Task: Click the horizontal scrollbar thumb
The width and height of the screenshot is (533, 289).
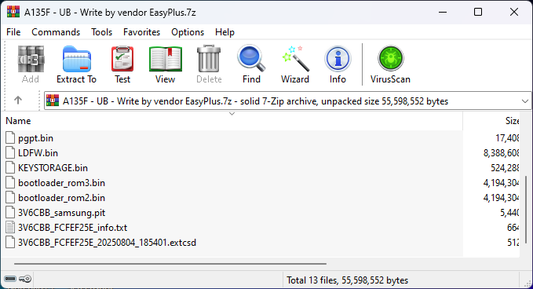Action: pos(170,264)
